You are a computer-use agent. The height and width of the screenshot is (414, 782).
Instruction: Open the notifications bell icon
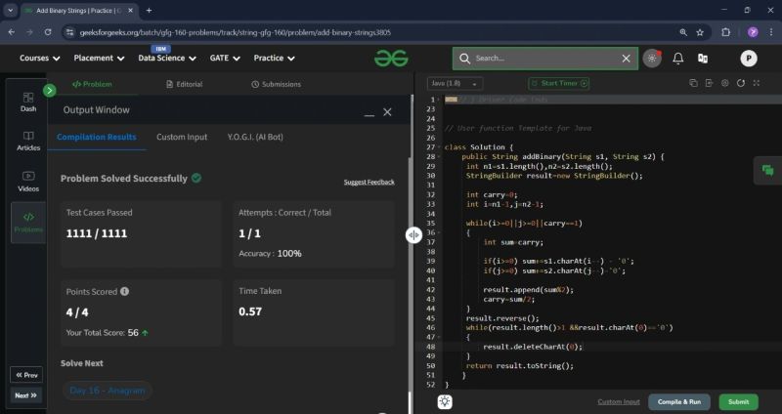677,59
